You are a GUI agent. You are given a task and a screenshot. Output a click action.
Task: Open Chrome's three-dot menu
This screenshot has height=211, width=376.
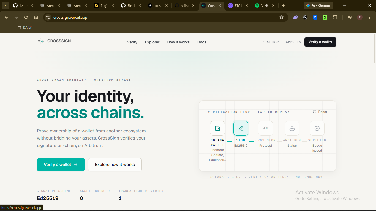point(370,17)
